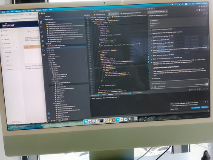Image resolution: width=213 pixels, height=160 pixels.
Task: Click the plus attach icon under chat input
Action: click(x=153, y=87)
